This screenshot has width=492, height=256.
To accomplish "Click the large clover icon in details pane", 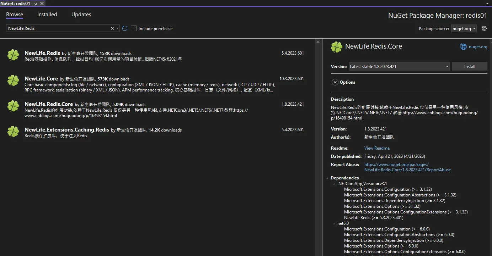I will pyautogui.click(x=337, y=47).
